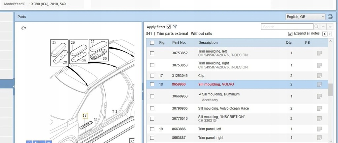Open note icon for Clip 31253046
The image size is (338, 143).
[319, 76]
